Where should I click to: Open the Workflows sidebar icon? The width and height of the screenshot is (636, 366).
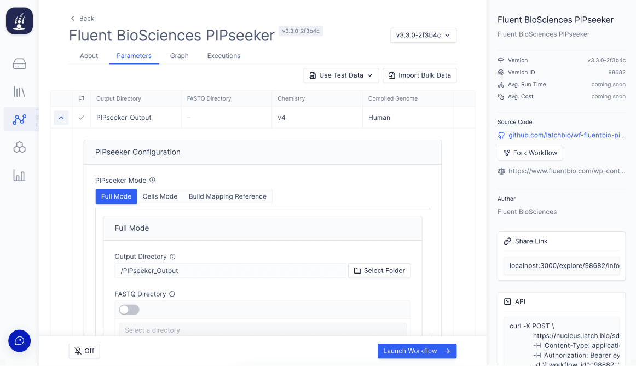(x=20, y=120)
